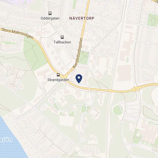Select the Strandgården bus stop icon

58,75
